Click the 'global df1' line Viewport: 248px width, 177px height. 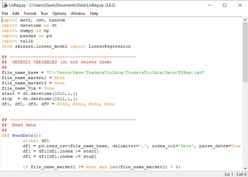[x=36, y=141]
